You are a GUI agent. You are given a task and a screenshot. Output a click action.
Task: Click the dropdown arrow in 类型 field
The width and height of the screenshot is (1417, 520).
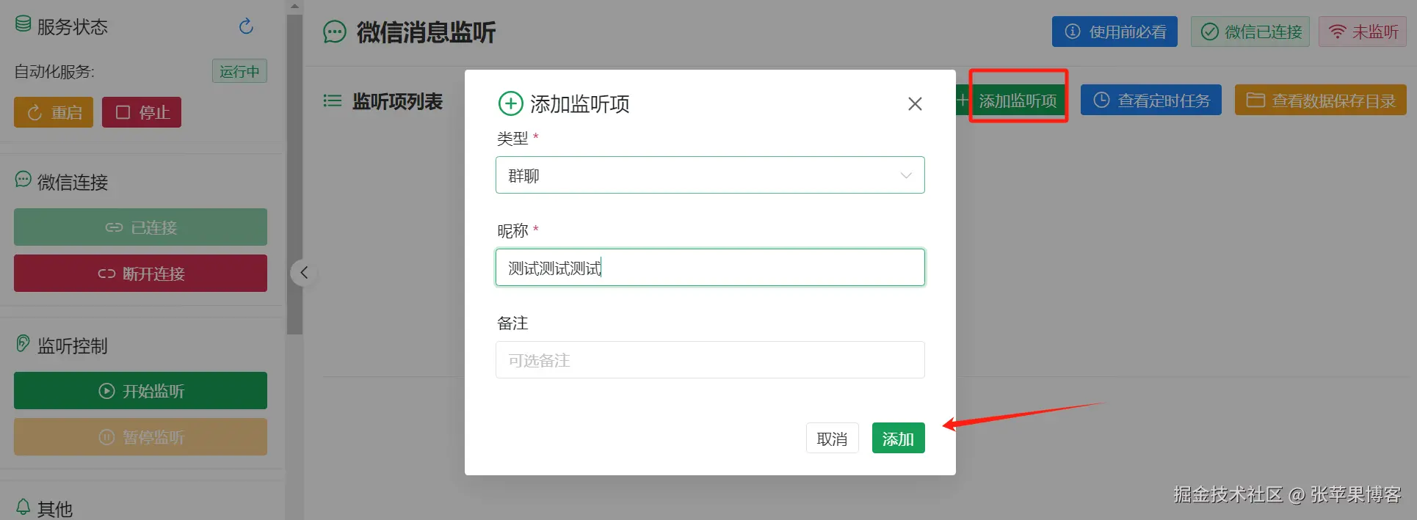906,175
